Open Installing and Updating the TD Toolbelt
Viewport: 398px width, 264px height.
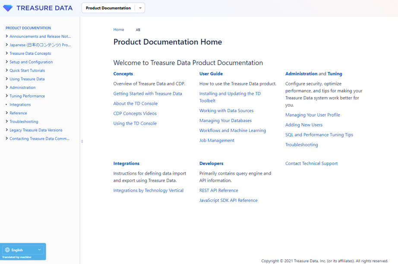pos(230,97)
